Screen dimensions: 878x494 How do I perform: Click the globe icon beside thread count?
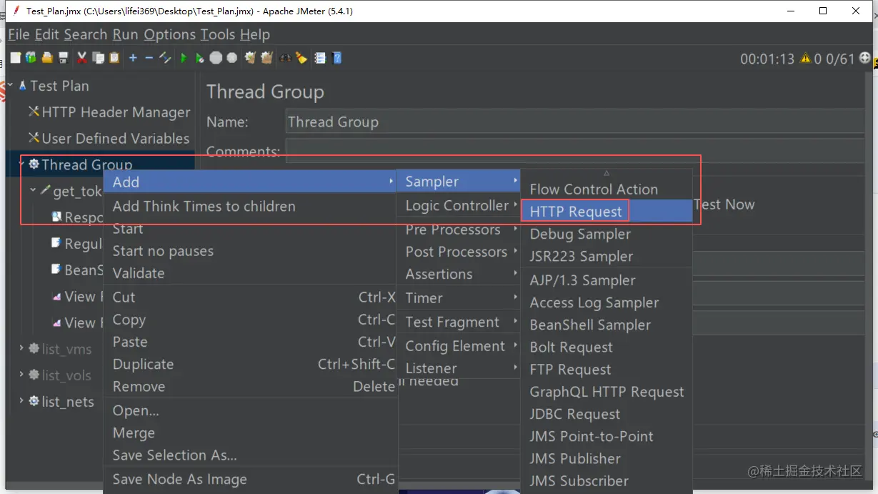click(x=865, y=59)
